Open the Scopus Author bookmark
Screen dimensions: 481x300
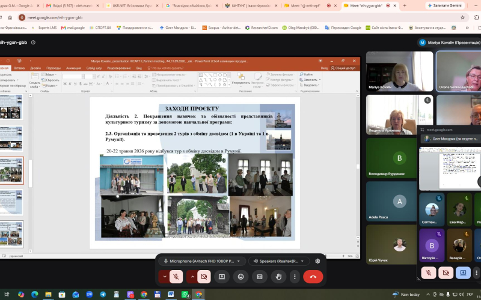click(x=221, y=28)
